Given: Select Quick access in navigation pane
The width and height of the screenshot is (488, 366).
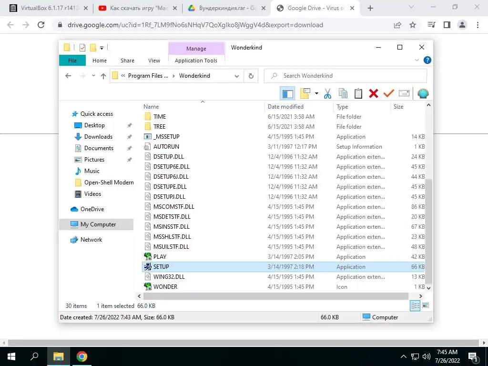Looking at the screenshot, I should click(x=96, y=114).
